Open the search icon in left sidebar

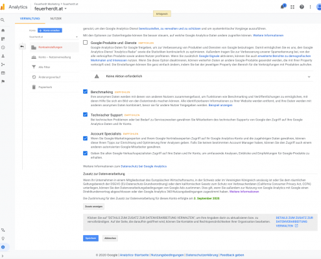(3, 20)
